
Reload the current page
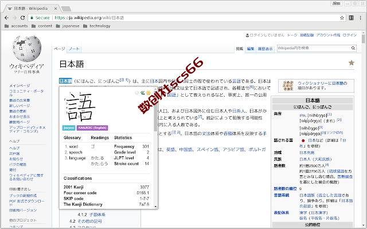click(x=22, y=18)
